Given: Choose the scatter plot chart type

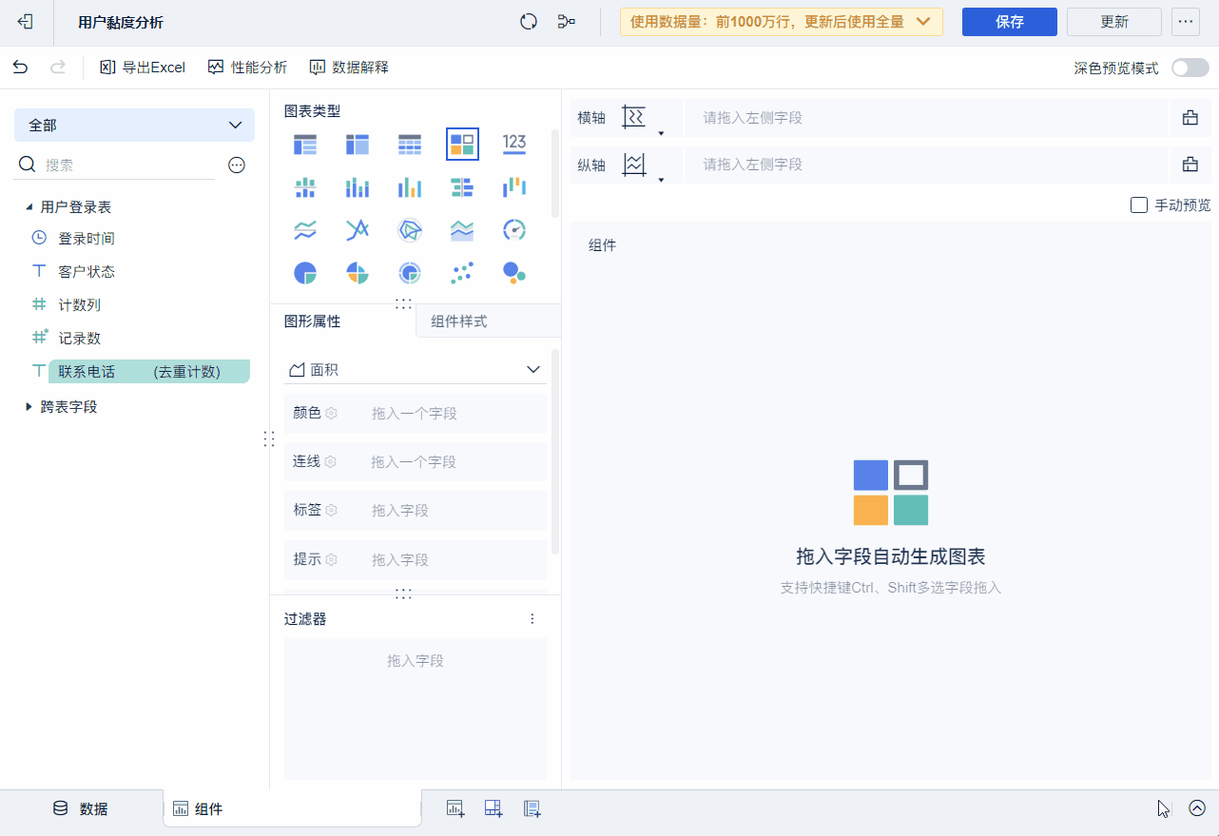Looking at the screenshot, I should tap(462, 273).
